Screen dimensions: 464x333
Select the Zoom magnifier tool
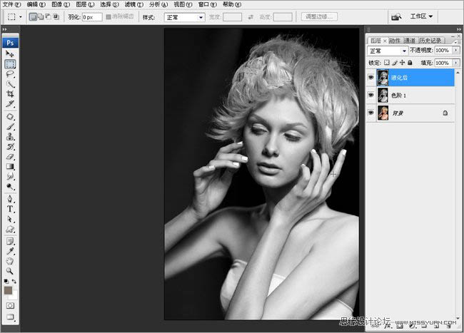click(11, 271)
